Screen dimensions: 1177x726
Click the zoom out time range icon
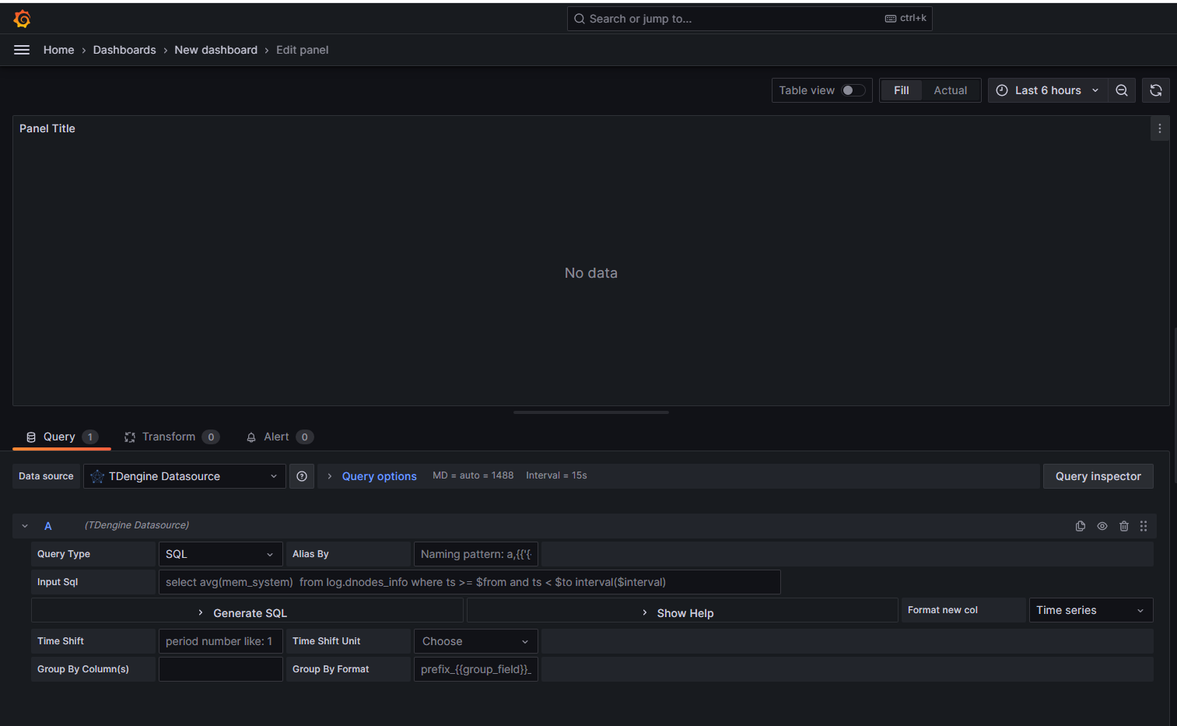tap(1122, 90)
